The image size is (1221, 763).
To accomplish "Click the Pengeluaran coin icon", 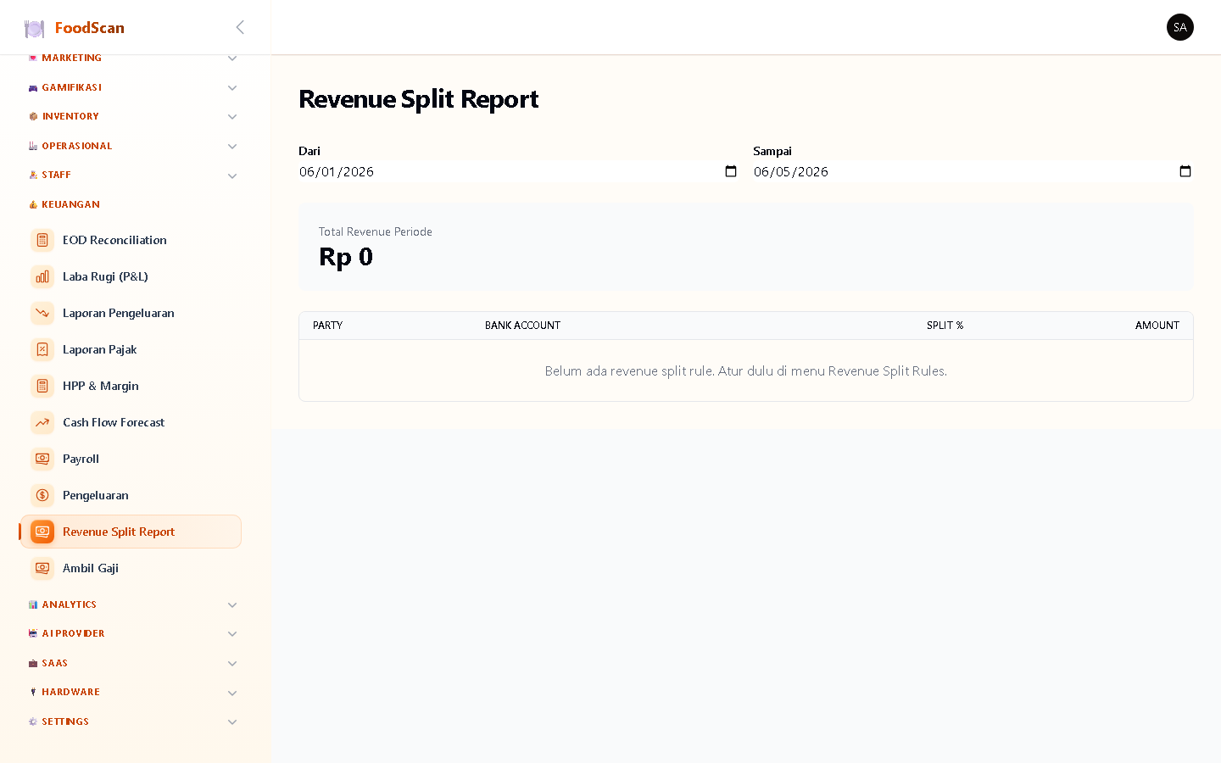I will pos(42,495).
